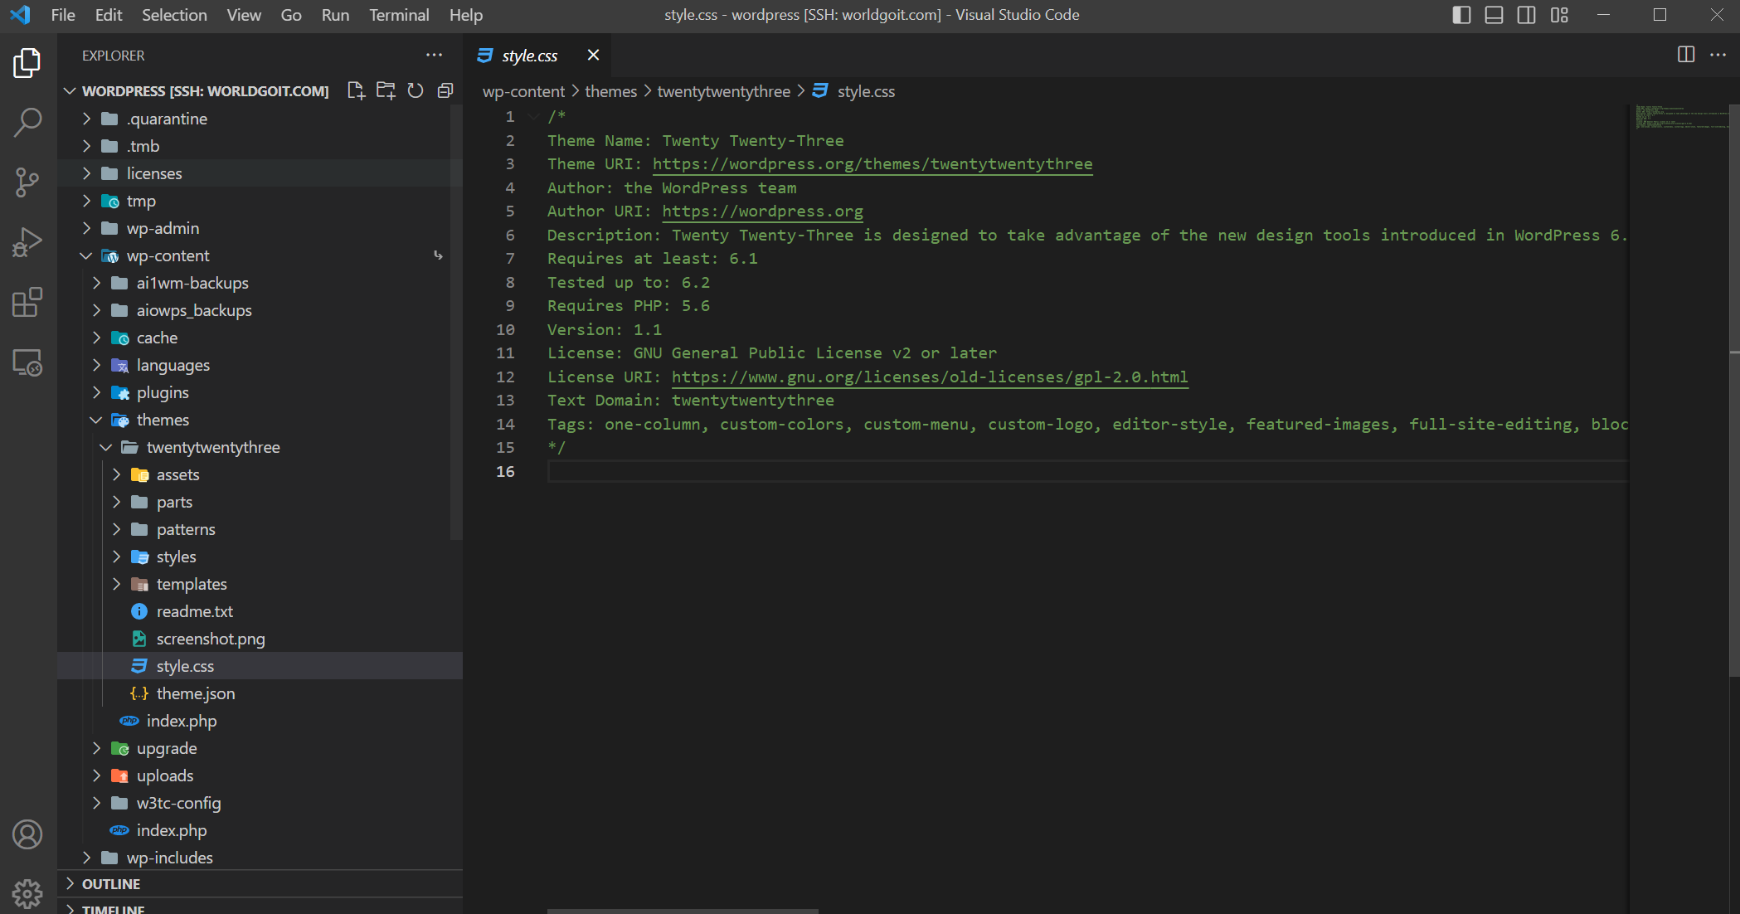
Task: Refresh the Explorer file tree
Action: (416, 90)
